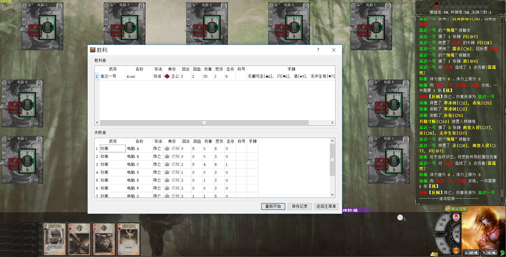Click the red 主公 role badge
506x257 pixels.
(x=456, y=218)
